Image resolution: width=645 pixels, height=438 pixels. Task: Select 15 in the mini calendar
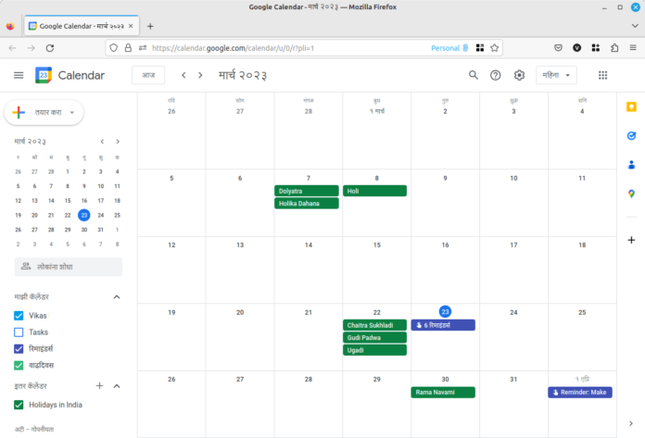pyautogui.click(x=68, y=201)
